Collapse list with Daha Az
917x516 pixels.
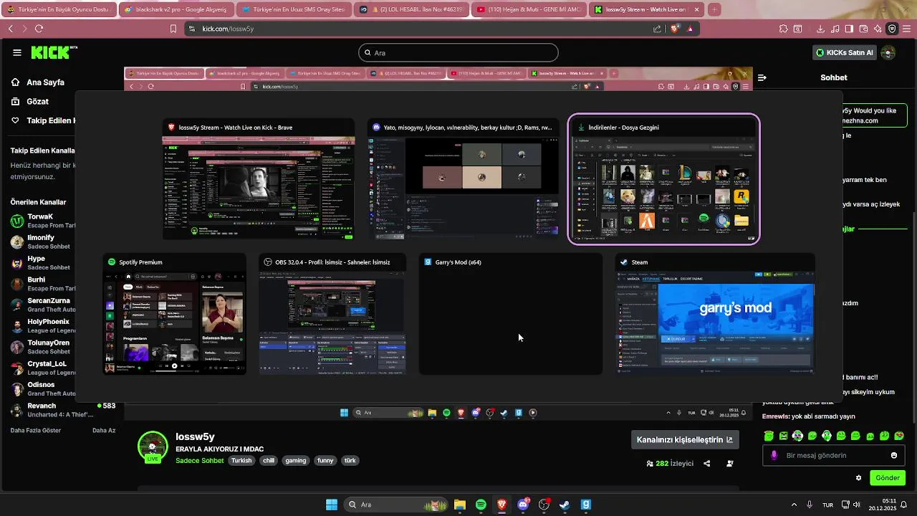coord(104,431)
